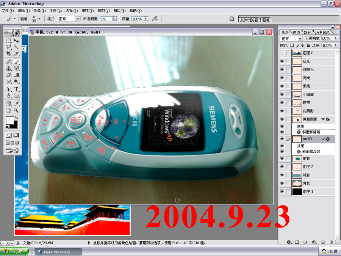Open layer fill 100% arrow
Image resolution: width=341 pixels, height=256 pixels.
pyautogui.click(x=336, y=45)
